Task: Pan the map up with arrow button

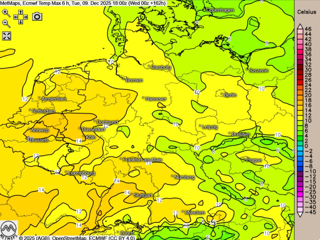Action: tap(21, 12)
